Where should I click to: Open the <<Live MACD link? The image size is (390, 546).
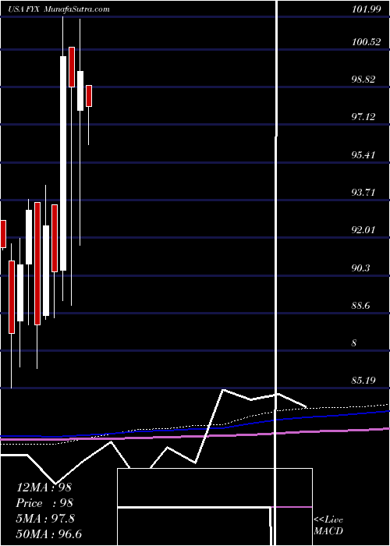click(x=328, y=525)
